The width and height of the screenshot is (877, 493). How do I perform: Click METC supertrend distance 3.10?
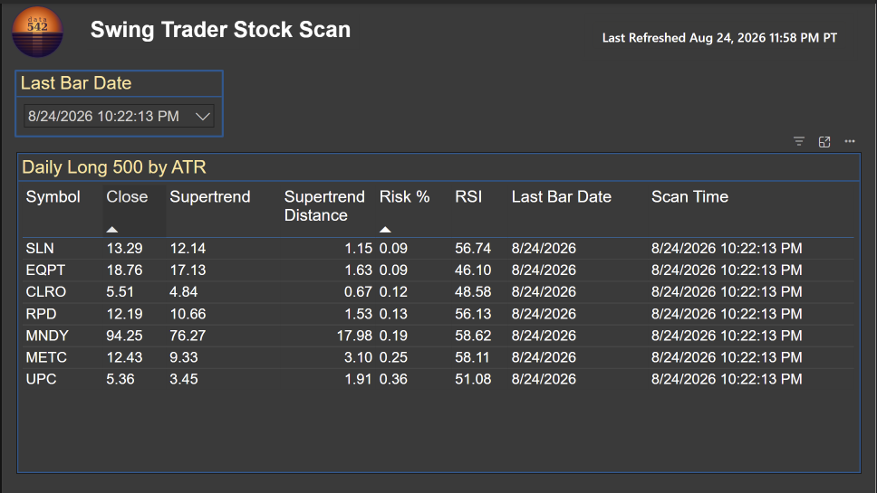(358, 357)
